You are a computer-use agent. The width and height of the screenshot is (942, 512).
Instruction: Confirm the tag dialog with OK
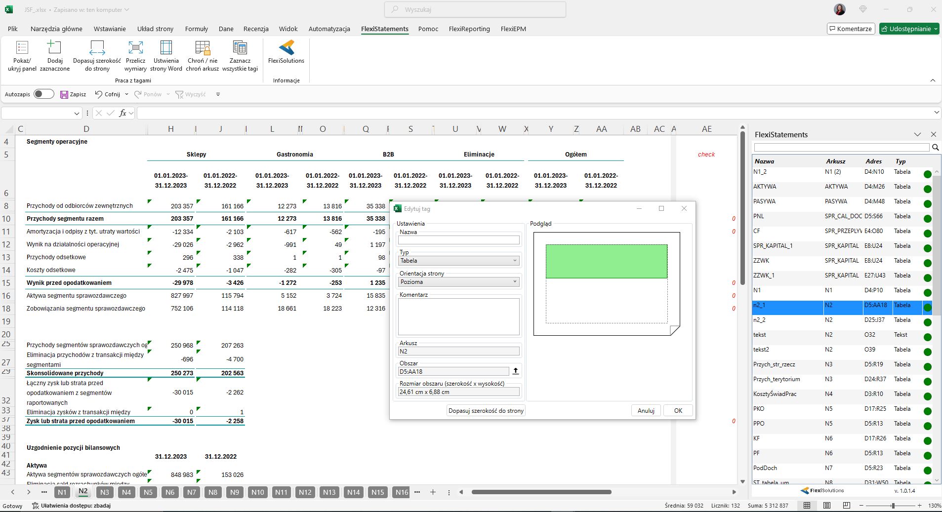click(678, 411)
